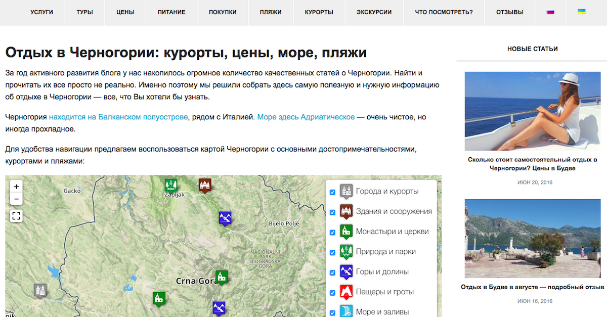Zoom in on the Montenegro map
Viewport: 607px width, 317px height.
[16, 187]
